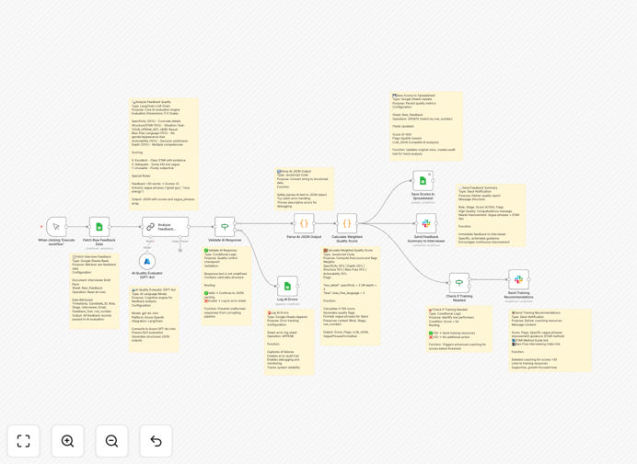Viewport: 637px width, 464px height.
Task: Select the Send Feedback Summary sticky note
Action: [x=491, y=215]
